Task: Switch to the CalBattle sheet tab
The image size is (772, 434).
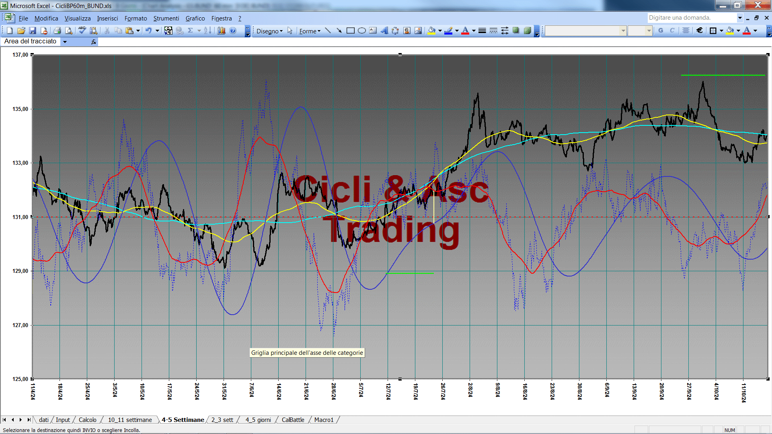Action: pos(293,420)
